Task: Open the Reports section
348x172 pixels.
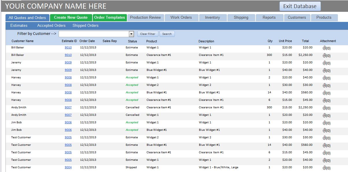Action: point(269,18)
